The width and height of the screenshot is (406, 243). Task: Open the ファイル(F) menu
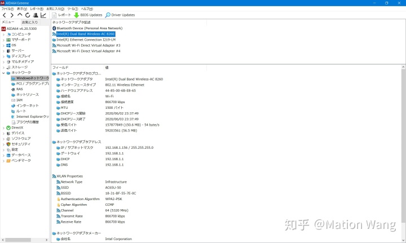(7, 9)
